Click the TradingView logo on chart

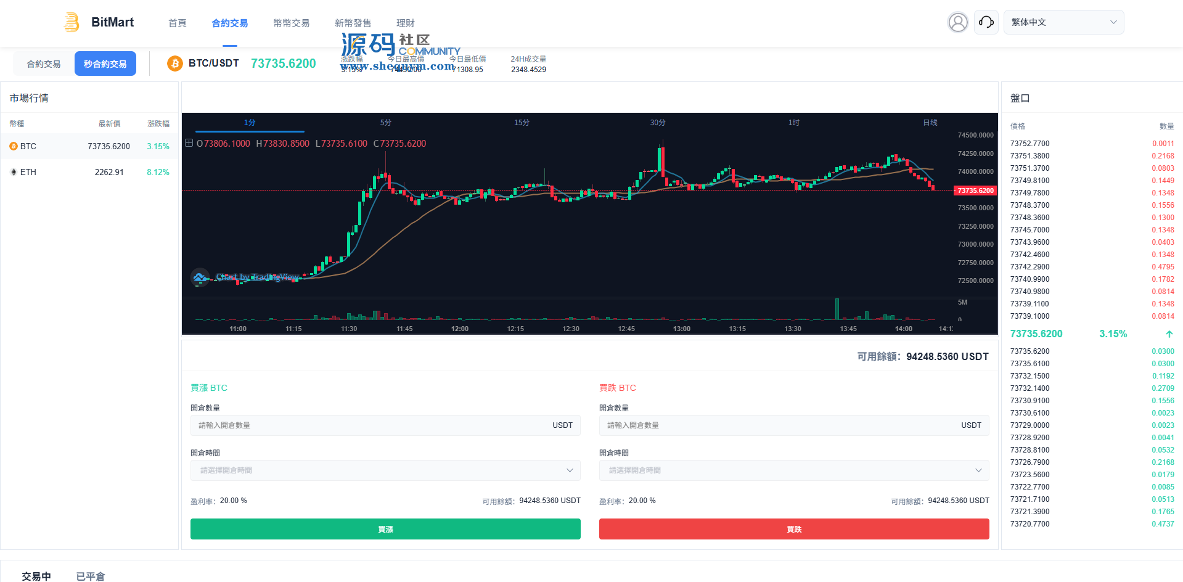click(x=200, y=277)
